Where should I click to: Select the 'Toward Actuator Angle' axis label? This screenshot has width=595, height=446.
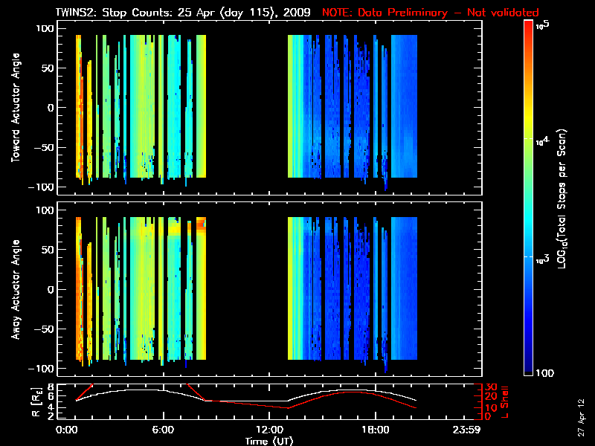15,109
